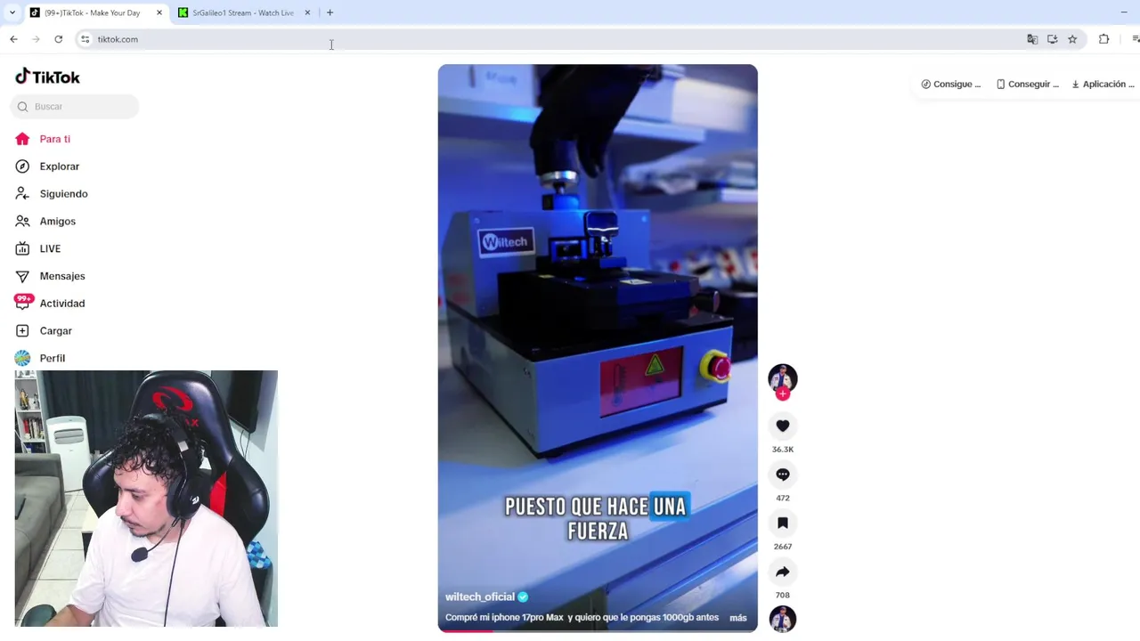This screenshot has width=1140, height=641.
Task: Click the install app icon in address bar
Action: click(x=1053, y=39)
